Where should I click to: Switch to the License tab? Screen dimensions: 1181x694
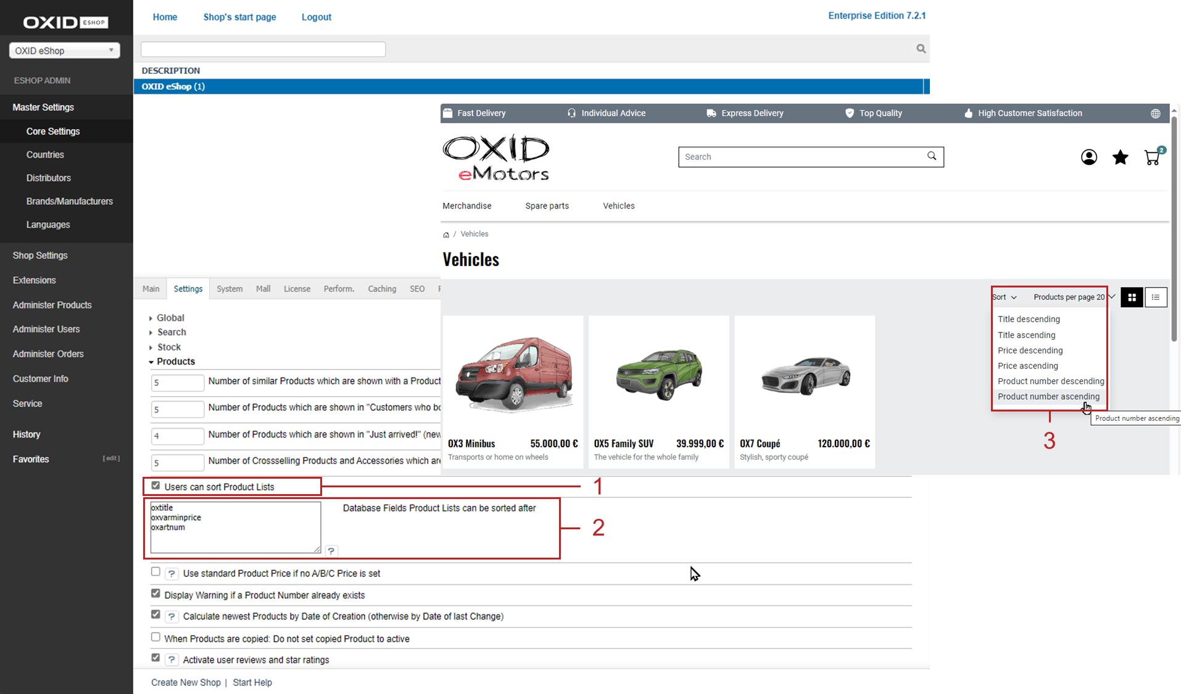click(297, 289)
